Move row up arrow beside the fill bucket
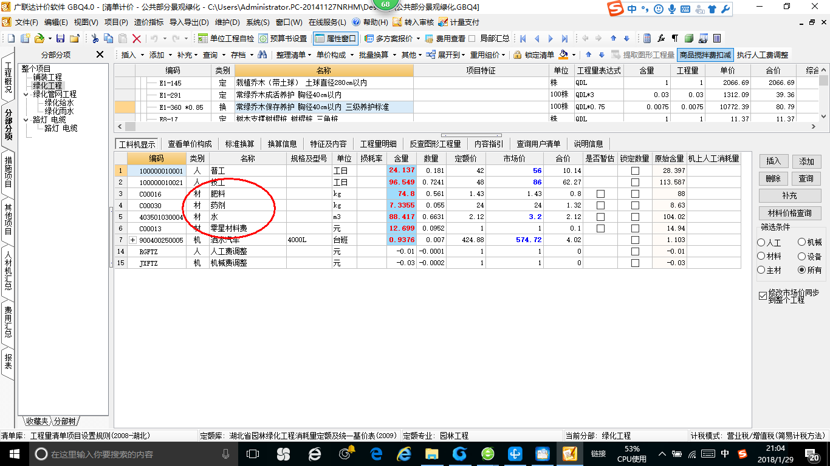The height and width of the screenshot is (466, 830). click(588, 55)
